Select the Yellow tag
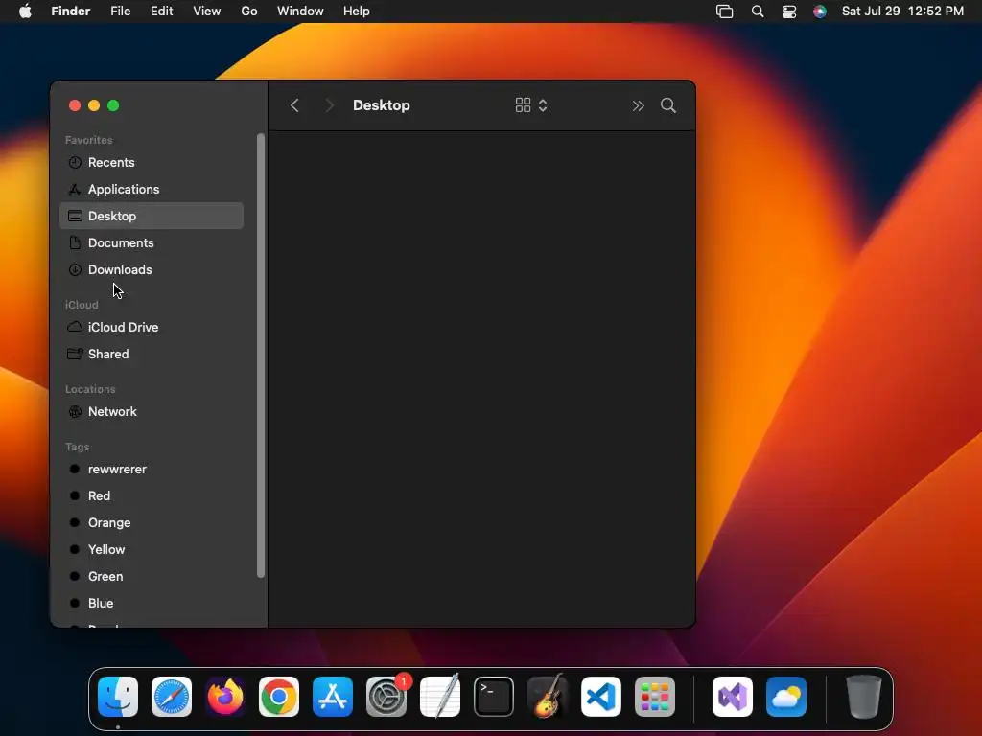Viewport: 982px width, 736px height. [151, 550]
